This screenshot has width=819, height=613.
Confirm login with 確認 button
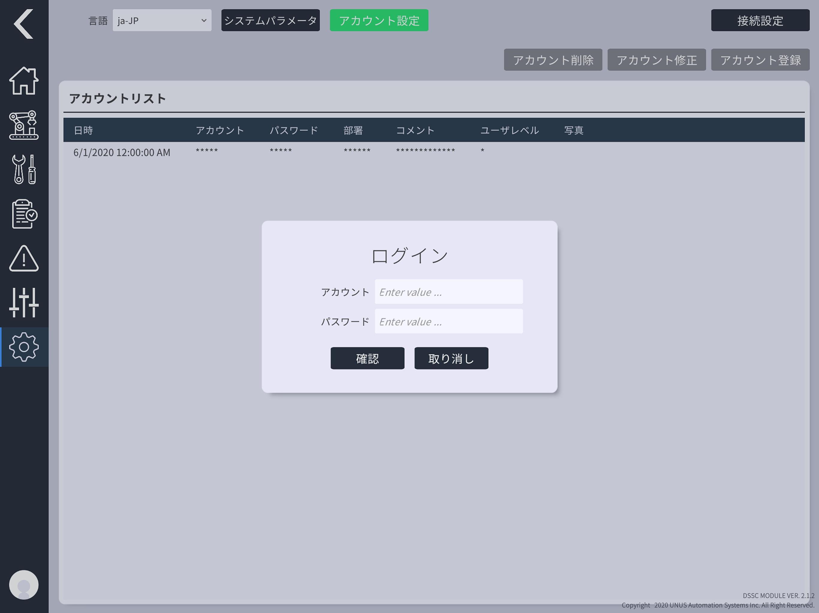[x=367, y=358]
